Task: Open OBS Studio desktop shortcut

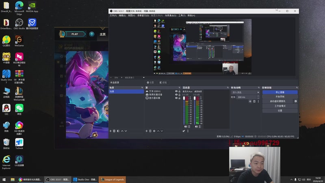Action: (x=19, y=24)
